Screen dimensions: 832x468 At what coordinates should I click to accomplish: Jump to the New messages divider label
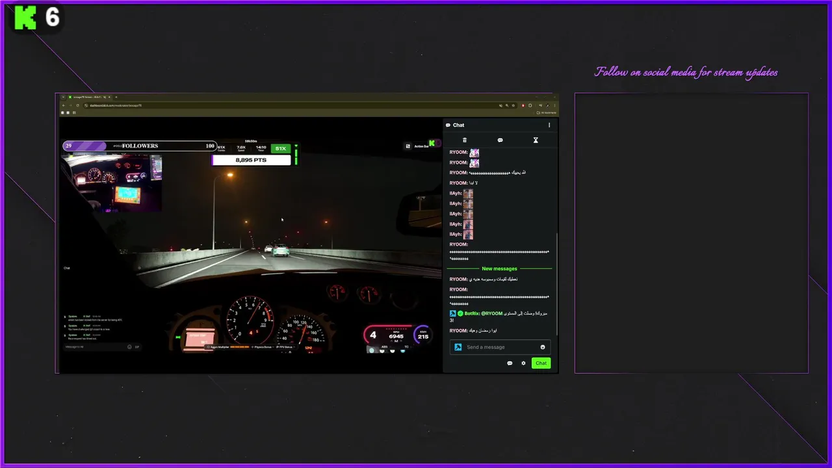(499, 268)
